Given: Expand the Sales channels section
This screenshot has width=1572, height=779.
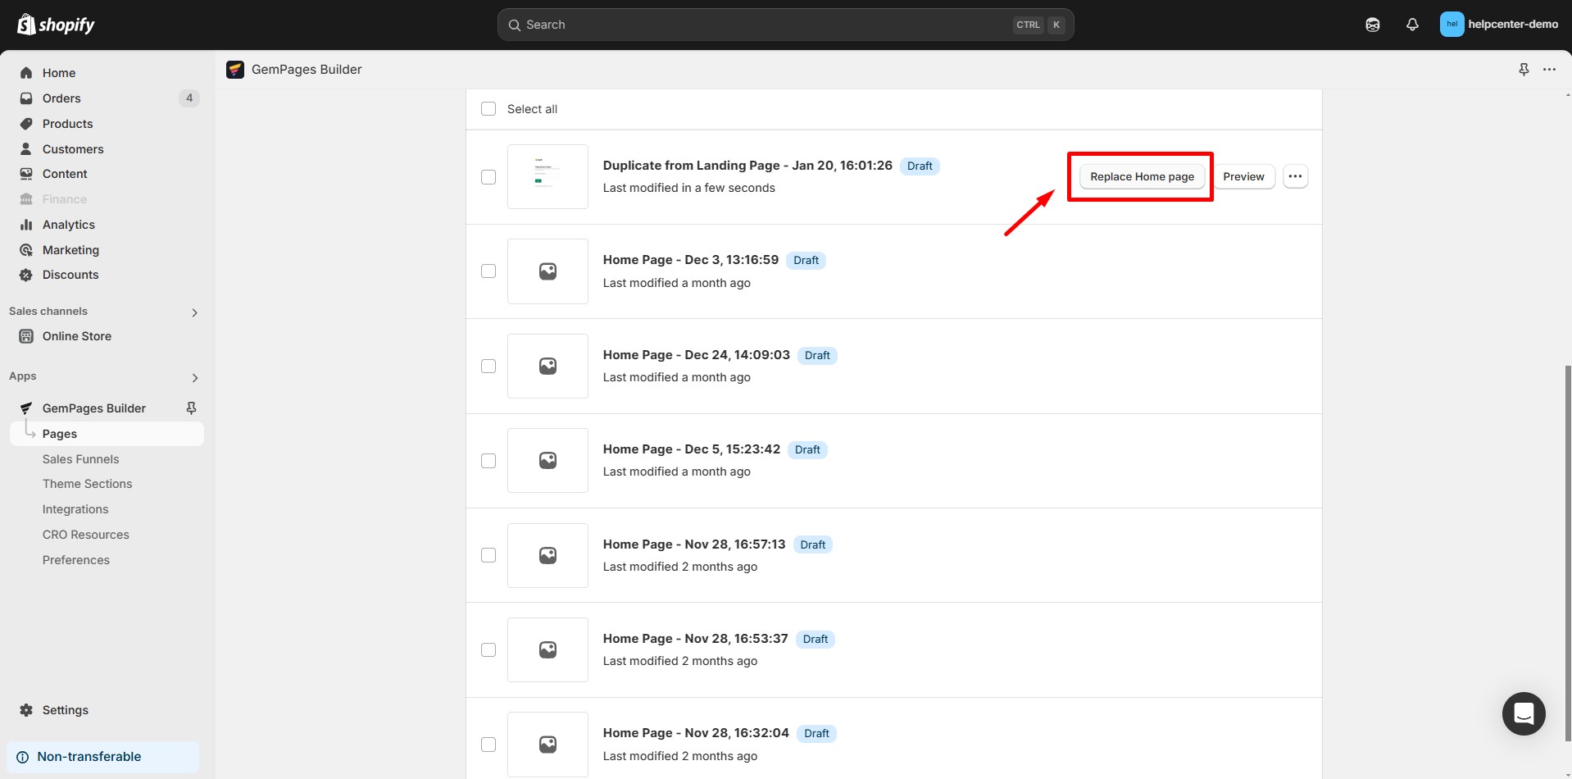Looking at the screenshot, I should [x=194, y=312].
